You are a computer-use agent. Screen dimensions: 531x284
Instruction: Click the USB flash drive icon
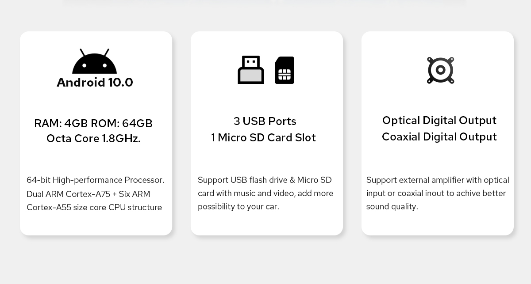251,70
